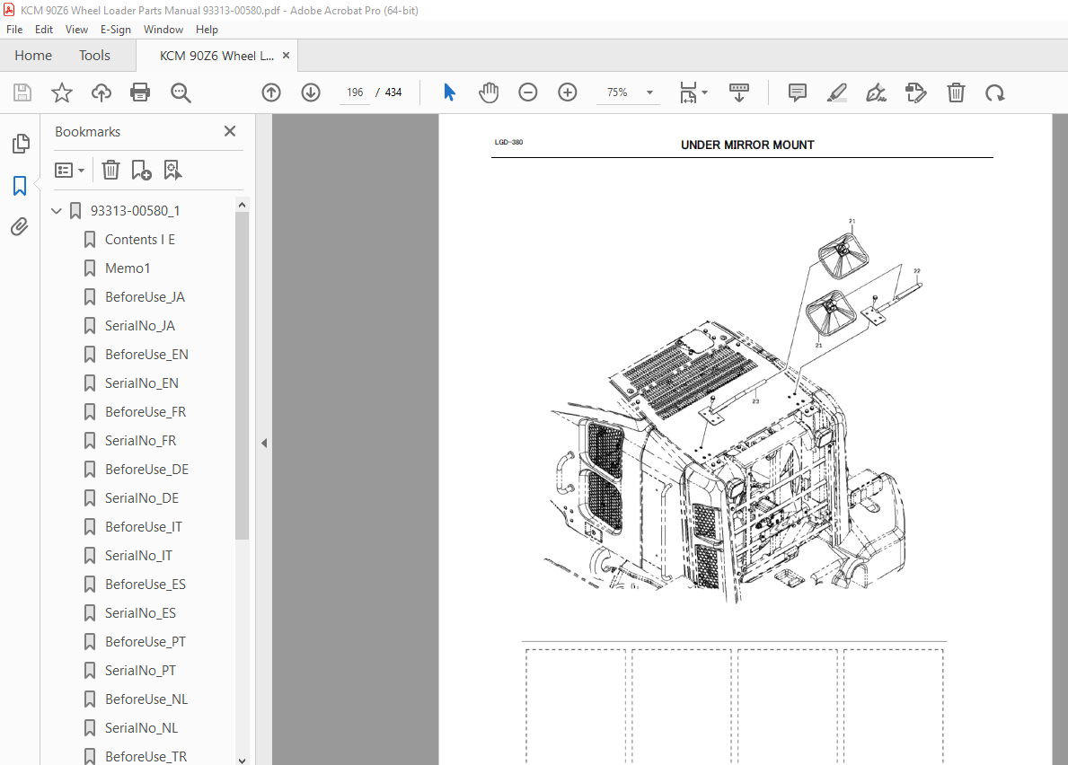The image size is (1068, 765).
Task: Expand the fit page dropdown arrow
Action: click(704, 92)
